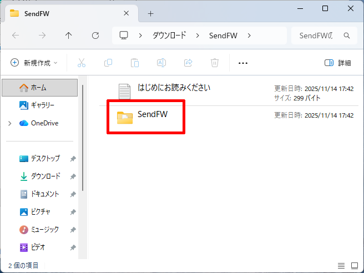This screenshot has height=273, width=364.
Task: Click the Copy icon in toolbar
Action: pyautogui.click(x=108, y=63)
